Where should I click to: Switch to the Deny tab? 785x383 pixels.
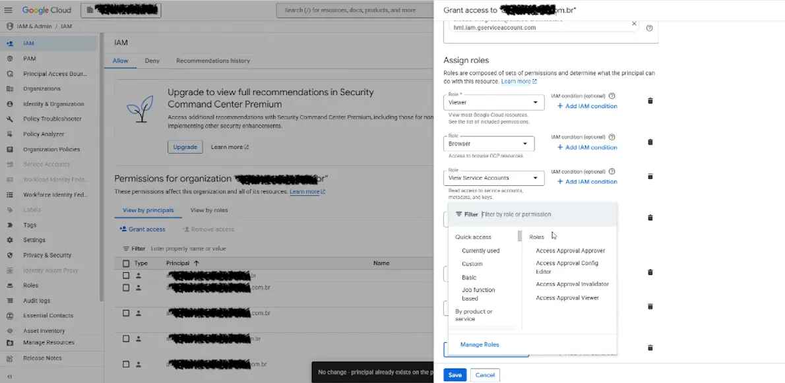pos(152,61)
